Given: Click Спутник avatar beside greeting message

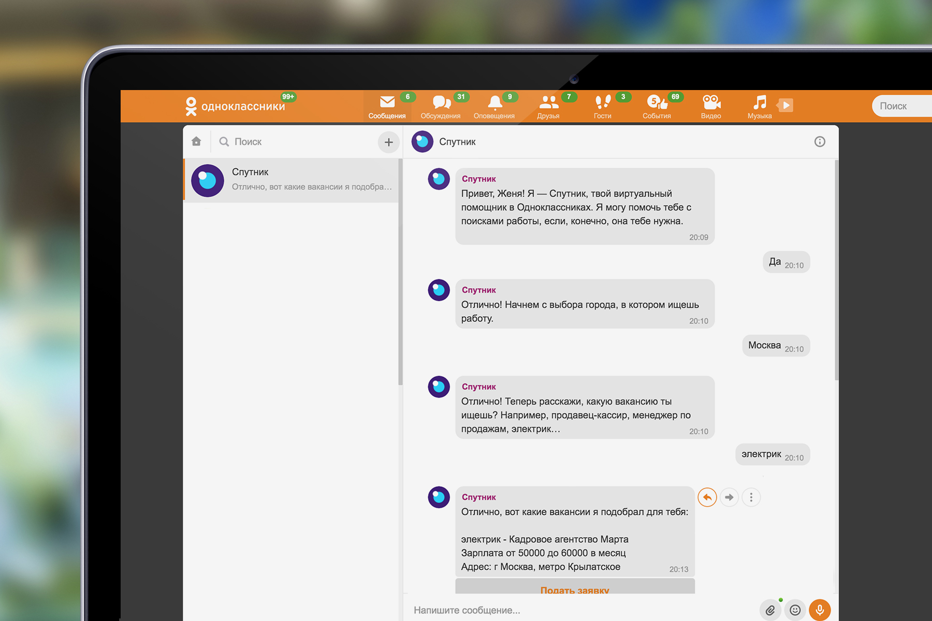Looking at the screenshot, I should click(439, 179).
